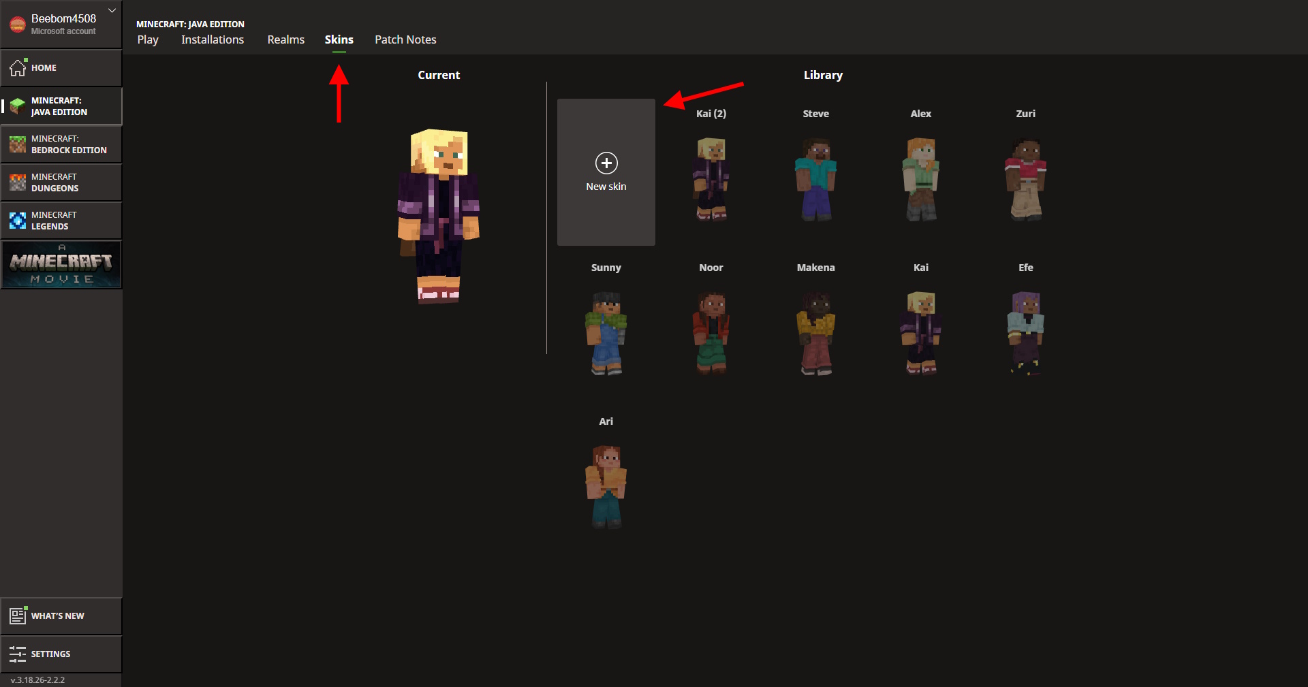Expand the Microsoft account dropdown
Screen dimensions: 1308x687
point(111,10)
